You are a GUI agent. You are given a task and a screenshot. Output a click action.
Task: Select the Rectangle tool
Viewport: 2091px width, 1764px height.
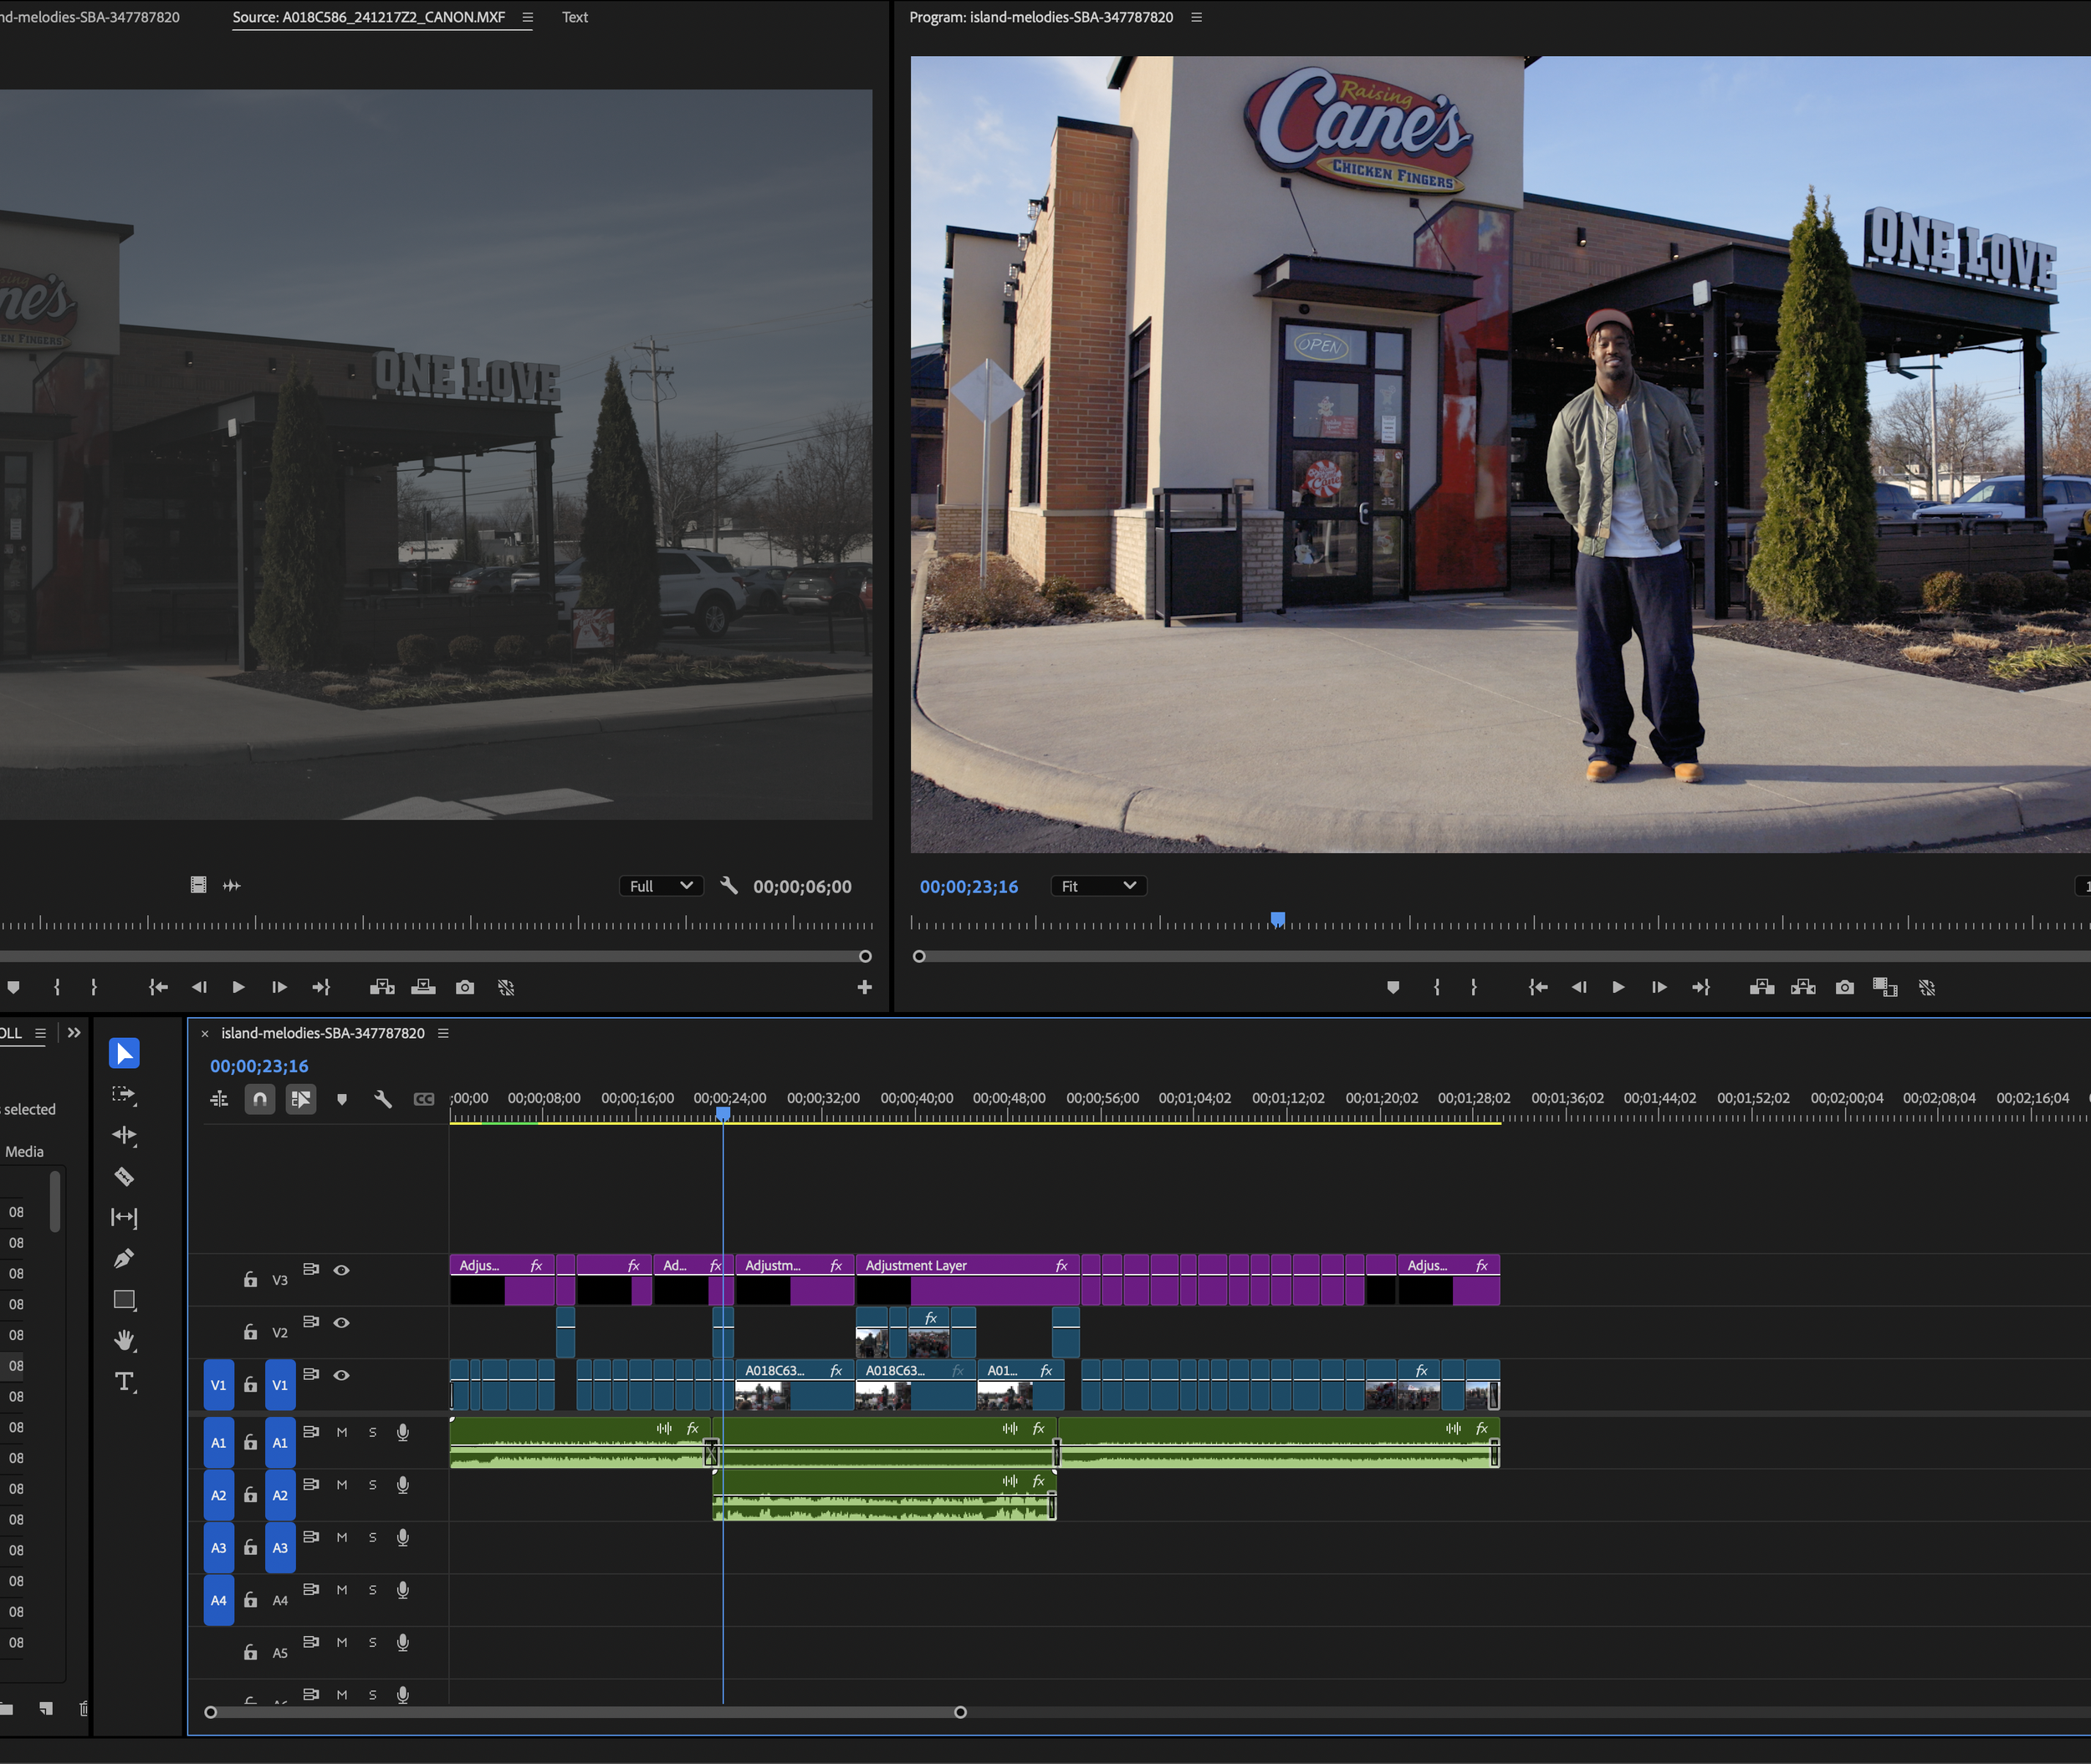(x=124, y=1300)
